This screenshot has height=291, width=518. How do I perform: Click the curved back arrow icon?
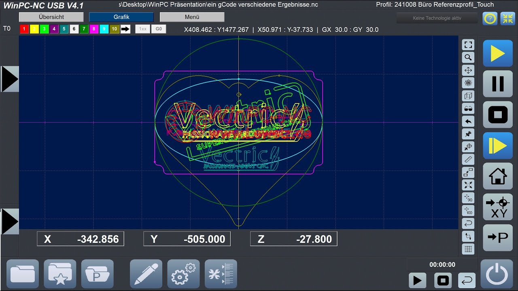coord(468,121)
